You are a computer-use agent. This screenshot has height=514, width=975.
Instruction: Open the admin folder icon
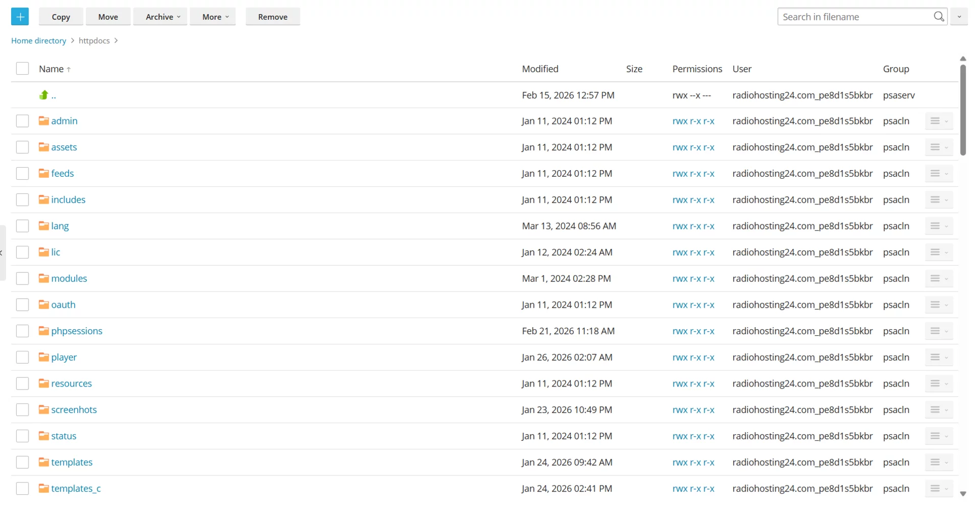44,121
